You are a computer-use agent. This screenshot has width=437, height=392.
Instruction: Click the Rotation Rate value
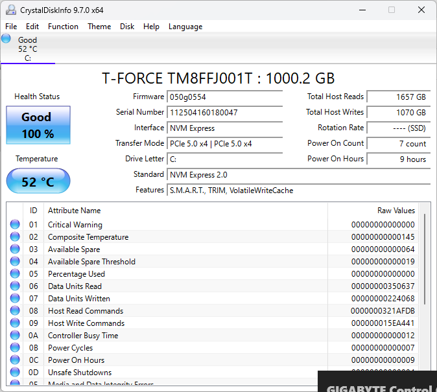click(x=399, y=128)
